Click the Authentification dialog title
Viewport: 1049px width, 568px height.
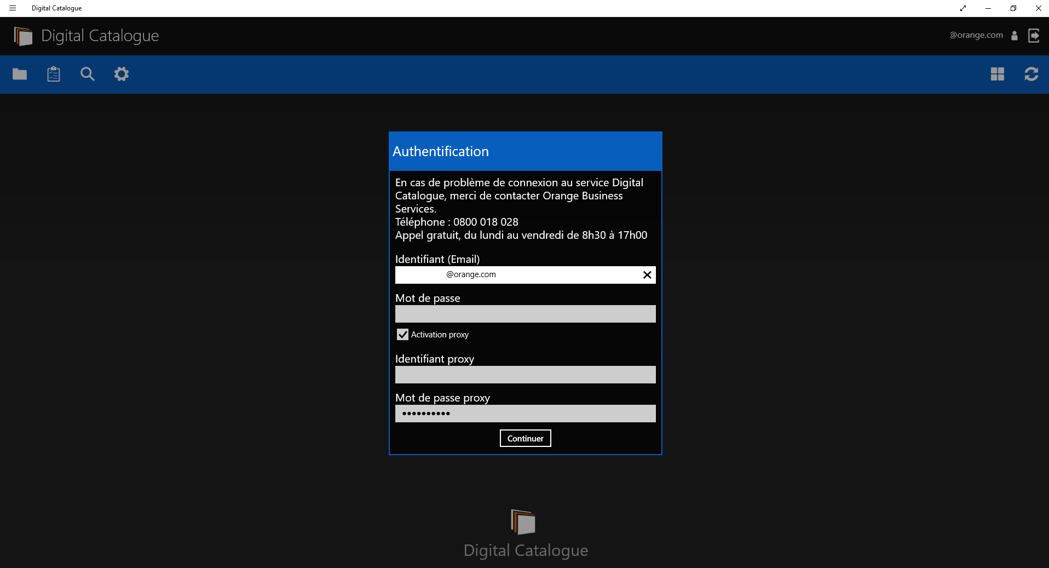coord(441,152)
